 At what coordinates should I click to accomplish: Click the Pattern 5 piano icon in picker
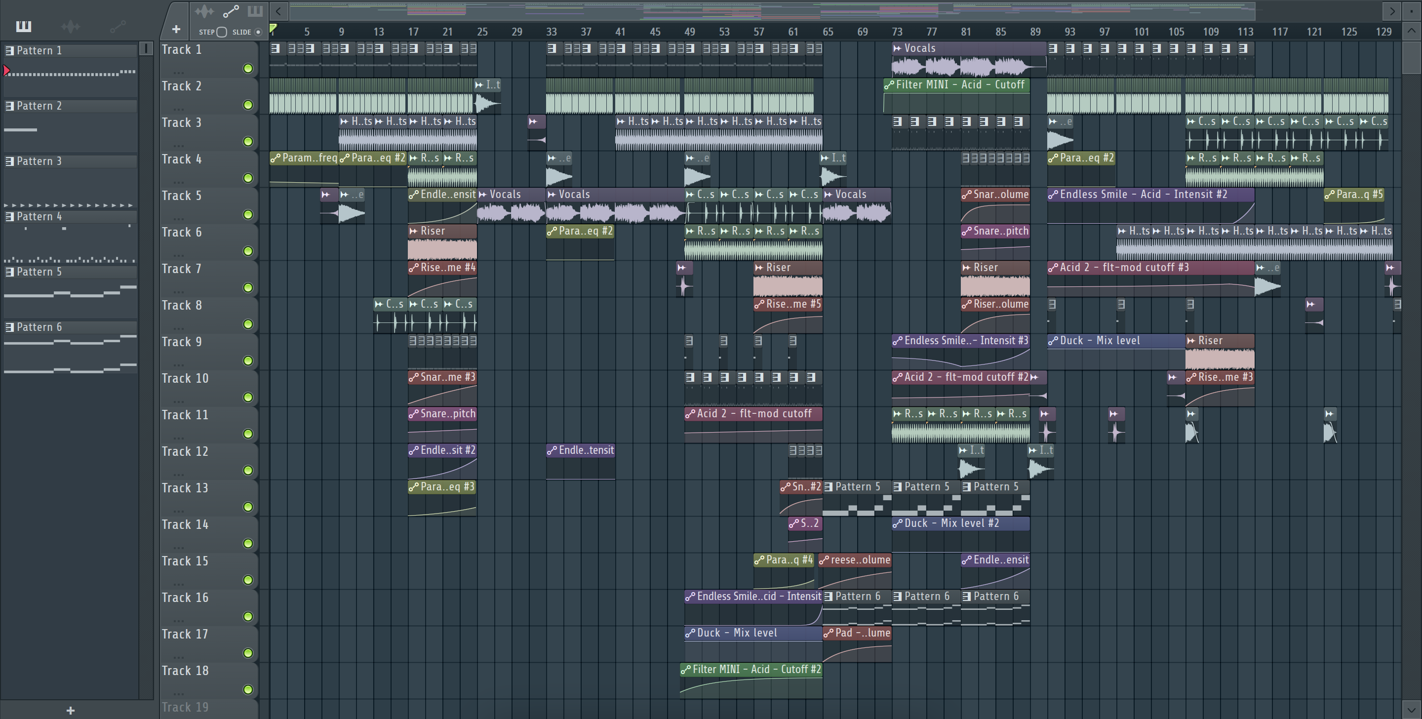click(9, 272)
